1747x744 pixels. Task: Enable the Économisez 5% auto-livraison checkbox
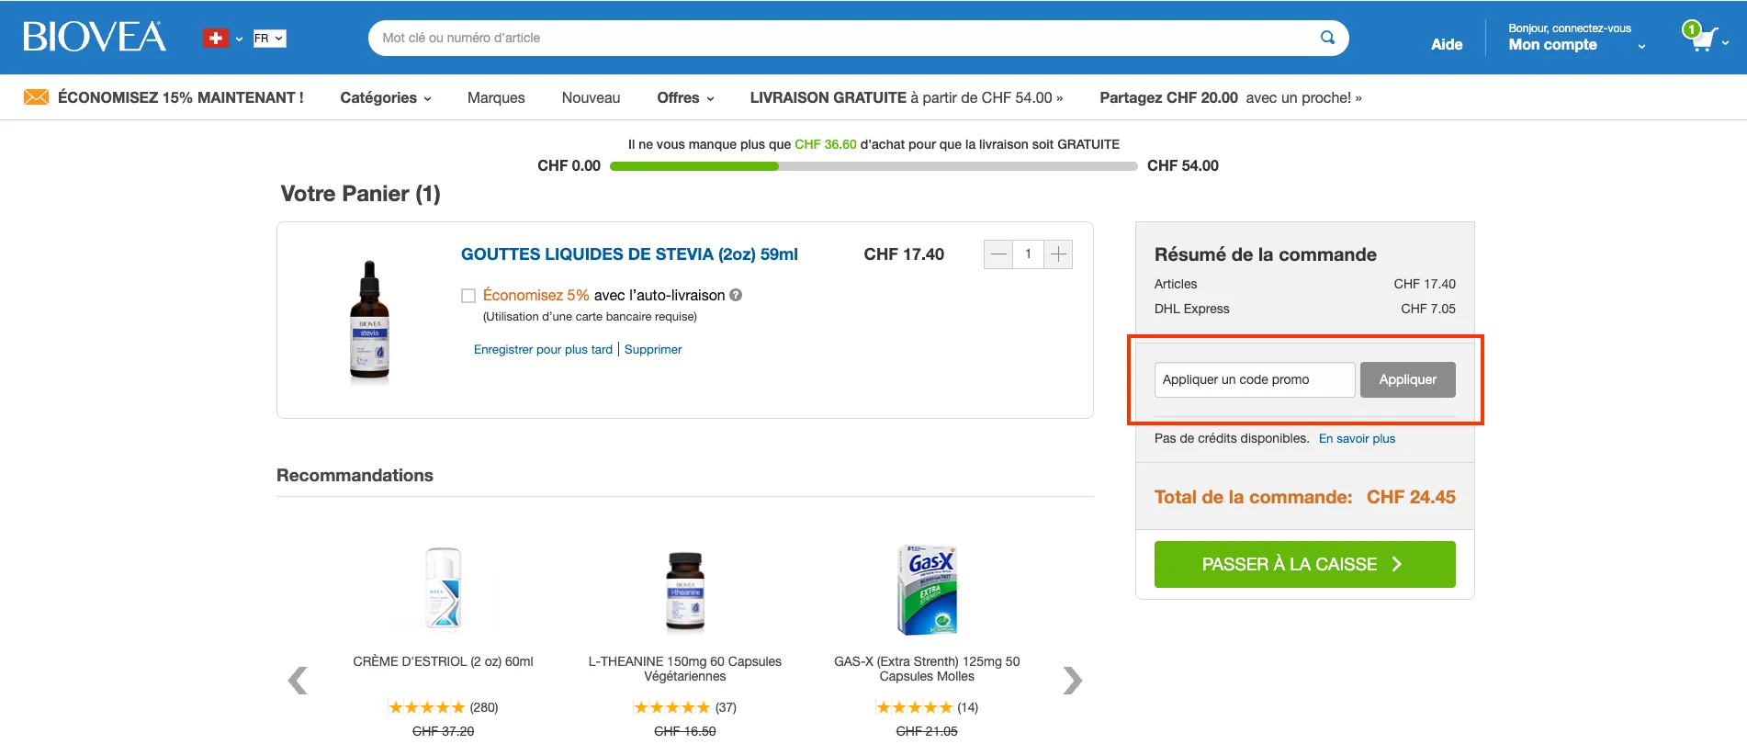coord(468,295)
